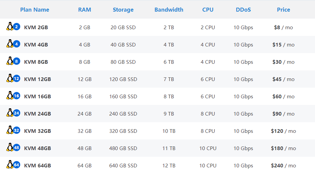Image resolution: width=315 pixels, height=176 pixels.
Task: Click the penguin icon beside KVM 64GB
Action: (x=10, y=164)
